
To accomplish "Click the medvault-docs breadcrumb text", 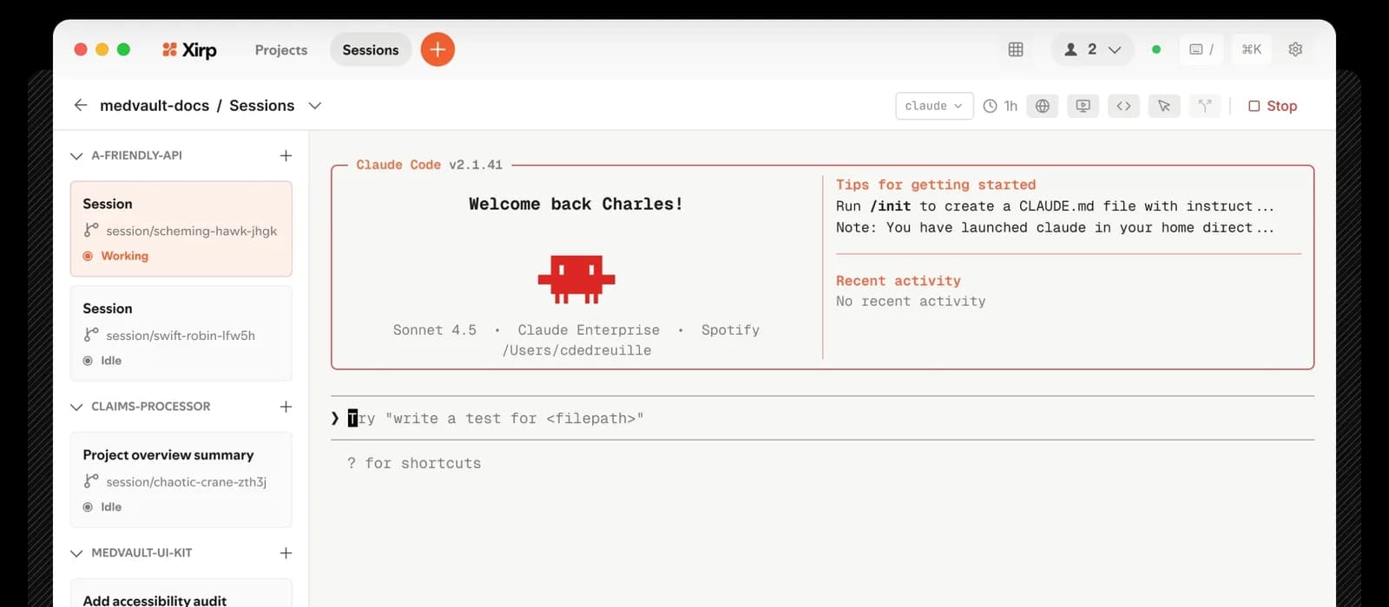I will pyautogui.click(x=155, y=106).
